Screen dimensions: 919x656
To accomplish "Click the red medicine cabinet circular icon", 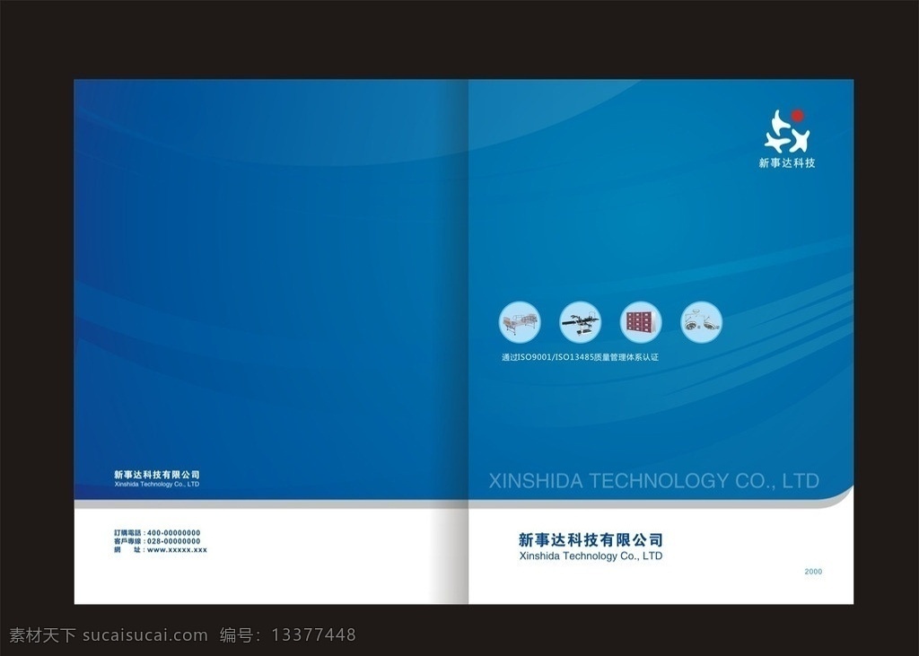I will pyautogui.click(x=641, y=322).
